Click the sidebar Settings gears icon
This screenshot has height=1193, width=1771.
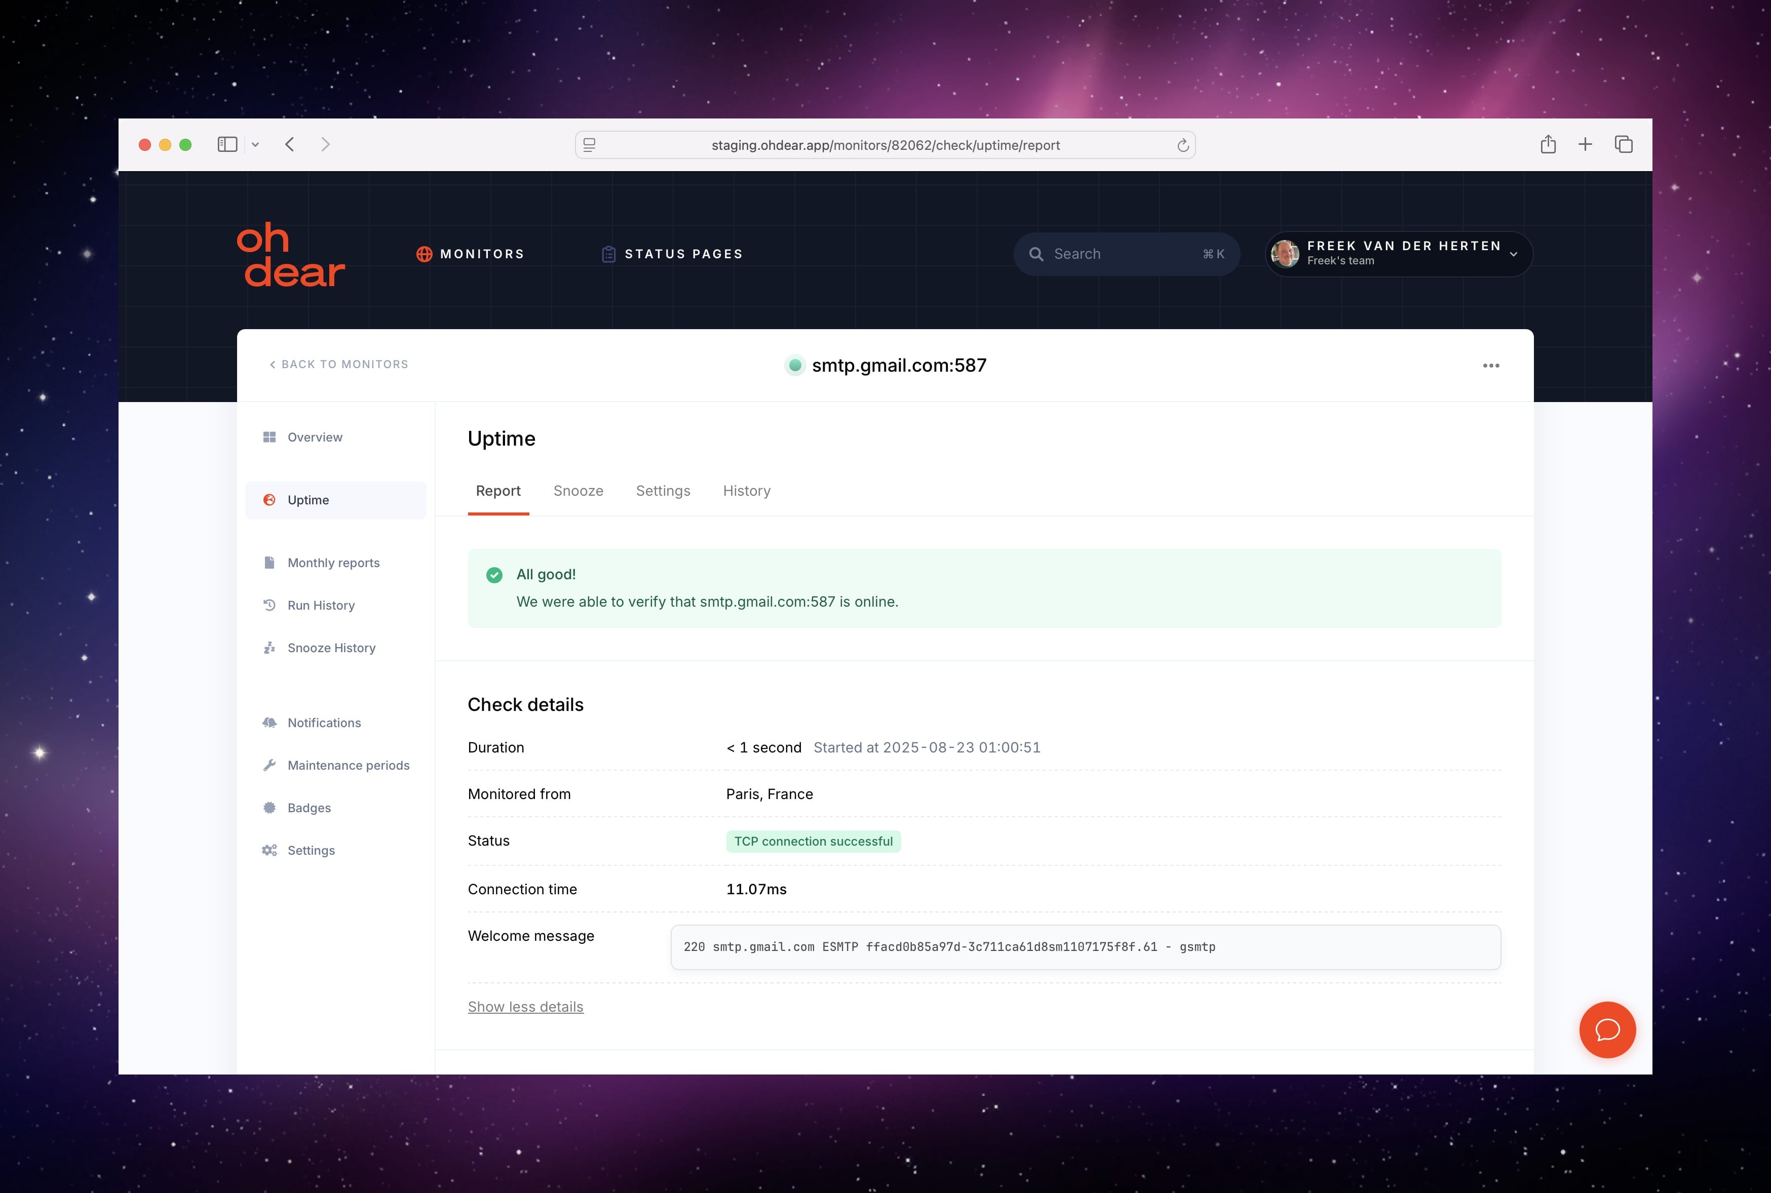click(x=269, y=850)
